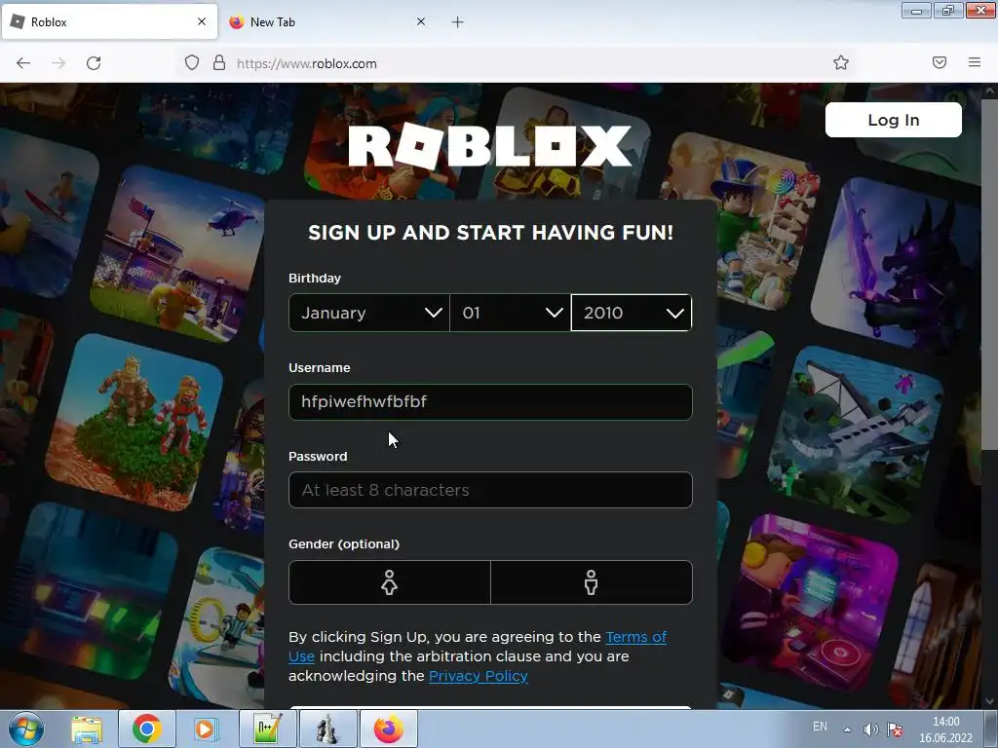998x748 pixels.
Task: Reload the Roblox page
Action: 94,63
